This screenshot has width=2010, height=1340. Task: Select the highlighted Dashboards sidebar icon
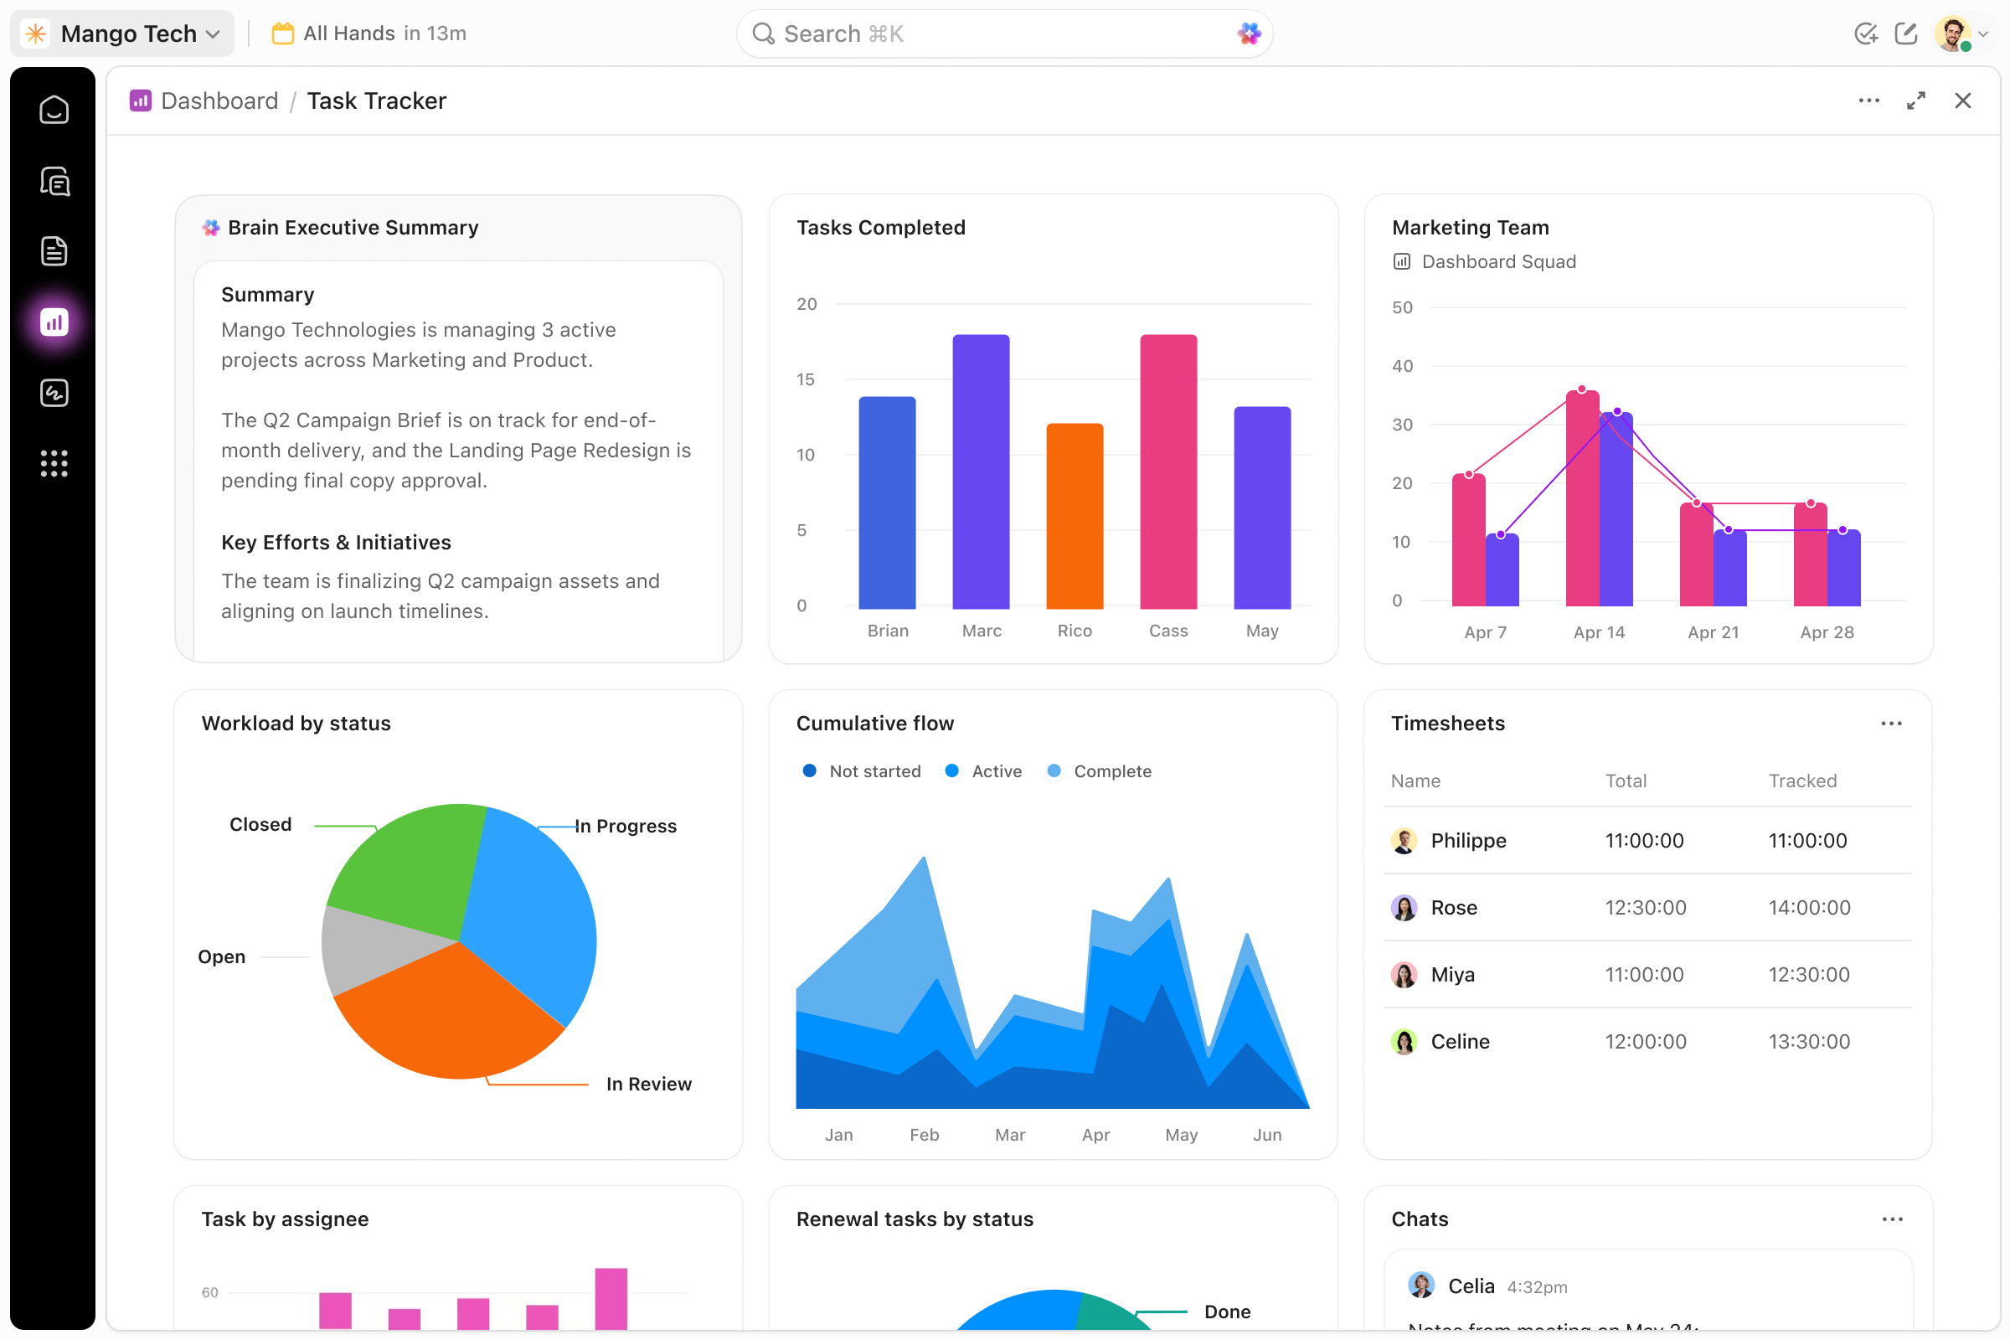point(53,322)
